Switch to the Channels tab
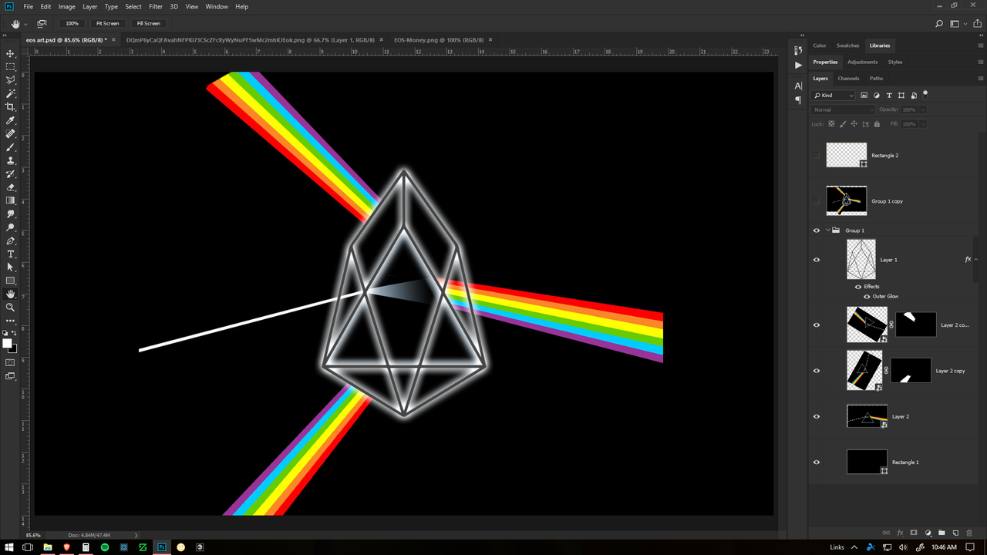Image resolution: width=987 pixels, height=555 pixels. click(848, 78)
